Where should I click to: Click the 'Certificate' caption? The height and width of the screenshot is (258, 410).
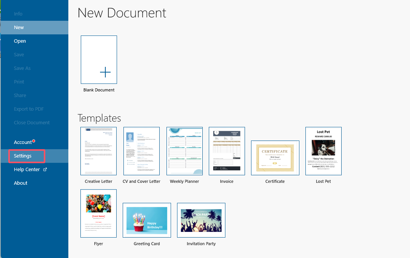click(275, 181)
